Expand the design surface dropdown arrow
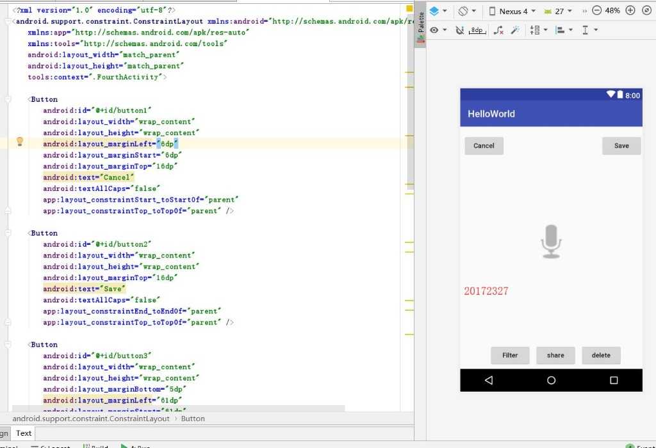Image resolution: width=656 pixels, height=448 pixels. tap(445, 12)
